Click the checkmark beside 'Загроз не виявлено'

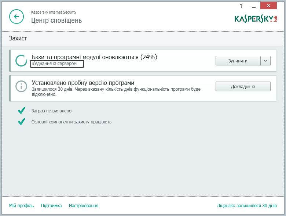click(x=22, y=111)
